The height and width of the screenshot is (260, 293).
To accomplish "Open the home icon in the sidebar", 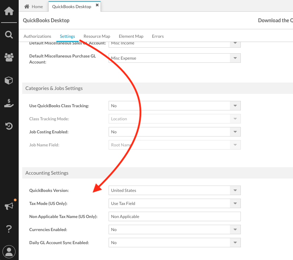I will (9, 11).
